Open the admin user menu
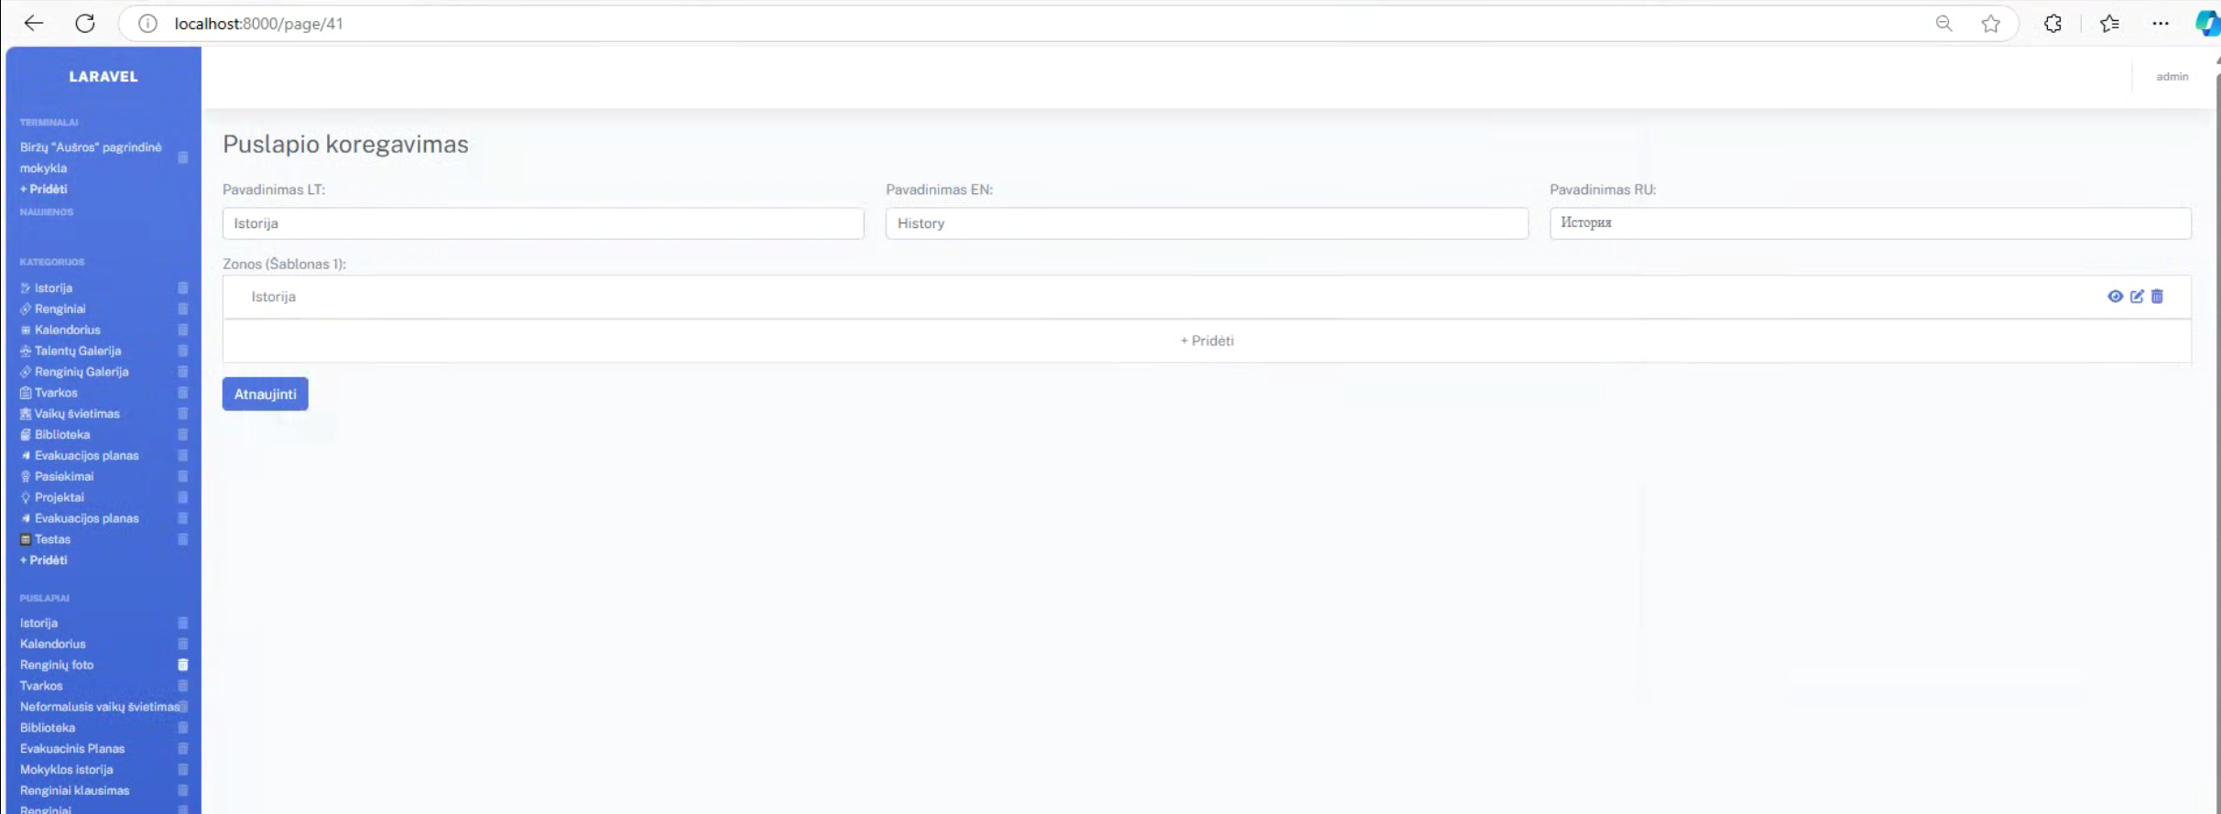The image size is (2221, 814). click(x=2172, y=77)
